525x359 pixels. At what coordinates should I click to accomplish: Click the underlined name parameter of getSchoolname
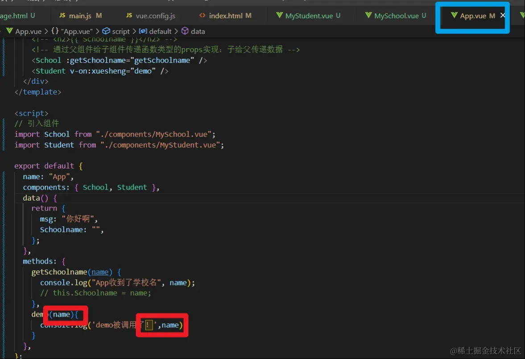tap(100, 272)
